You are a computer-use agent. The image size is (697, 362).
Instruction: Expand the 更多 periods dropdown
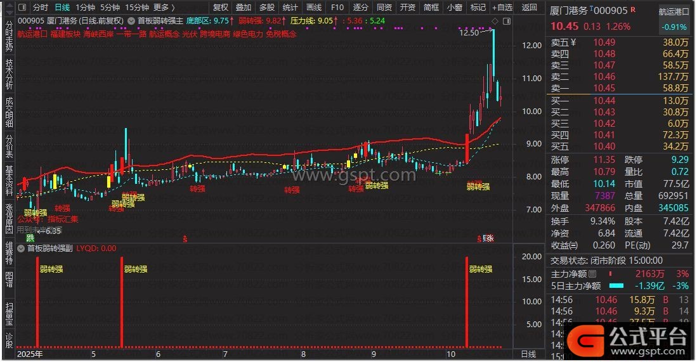(164, 8)
